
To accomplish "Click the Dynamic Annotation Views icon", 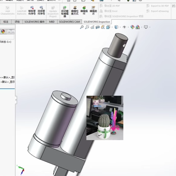I will (x=103, y=27).
